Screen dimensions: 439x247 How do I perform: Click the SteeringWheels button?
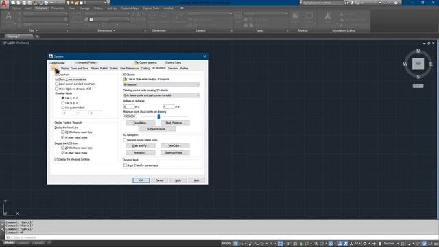click(x=175, y=153)
